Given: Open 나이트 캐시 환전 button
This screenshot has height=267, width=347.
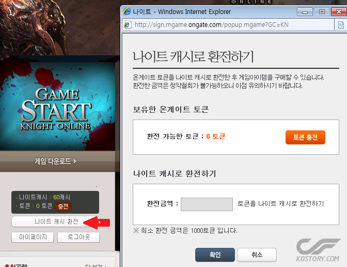Looking at the screenshot, I should [x=56, y=221].
